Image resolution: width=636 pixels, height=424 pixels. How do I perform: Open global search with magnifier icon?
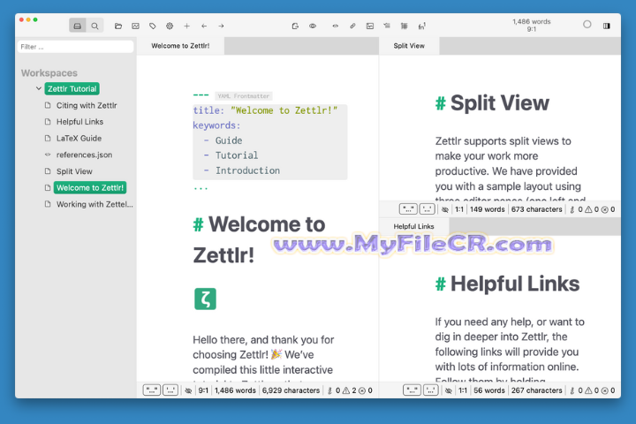point(95,26)
